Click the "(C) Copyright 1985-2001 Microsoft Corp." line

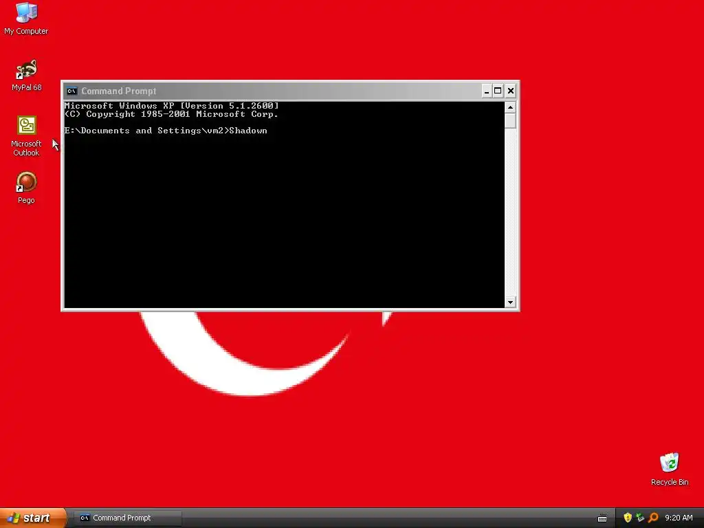tap(171, 114)
